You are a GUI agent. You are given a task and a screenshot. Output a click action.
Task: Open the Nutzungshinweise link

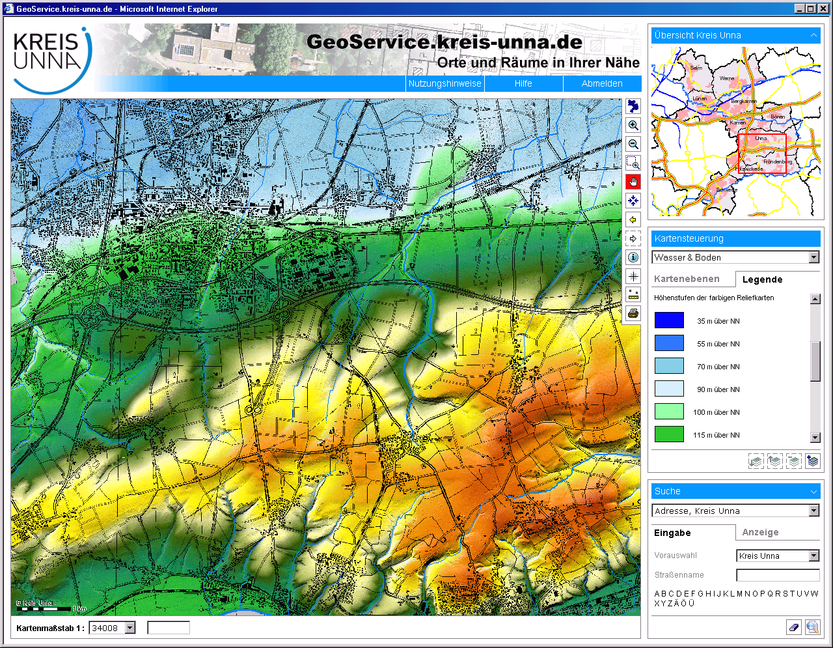[444, 83]
